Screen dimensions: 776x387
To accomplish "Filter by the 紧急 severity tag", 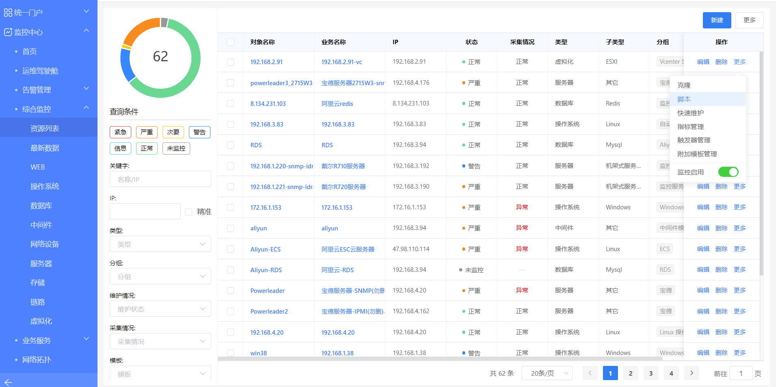I will coord(120,132).
